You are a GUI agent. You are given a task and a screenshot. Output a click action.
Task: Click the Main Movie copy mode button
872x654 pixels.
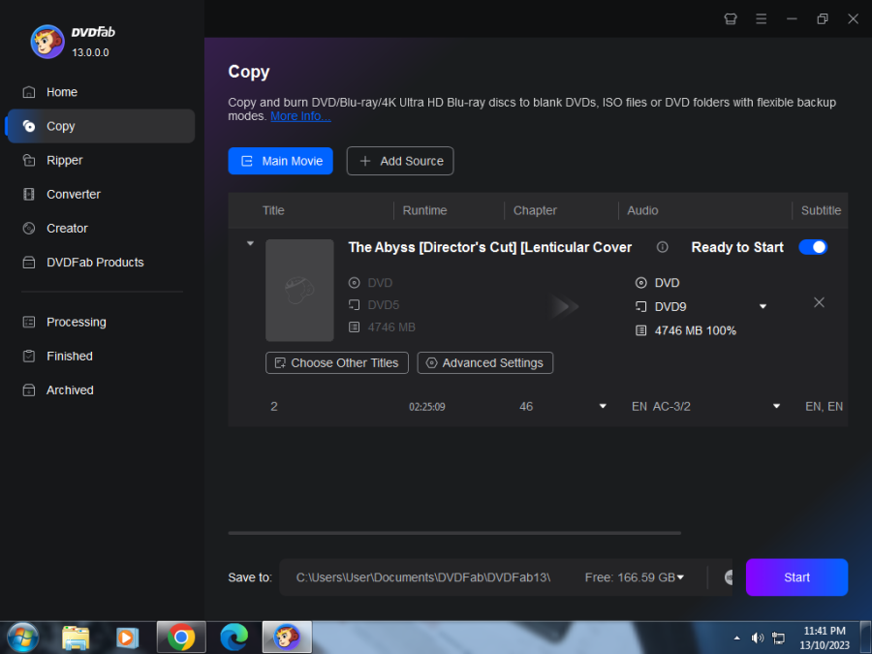tap(280, 161)
